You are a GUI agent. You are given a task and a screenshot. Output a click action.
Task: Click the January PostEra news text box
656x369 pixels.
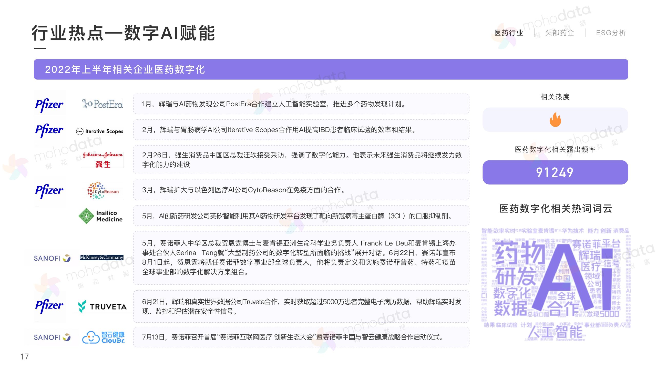click(301, 104)
